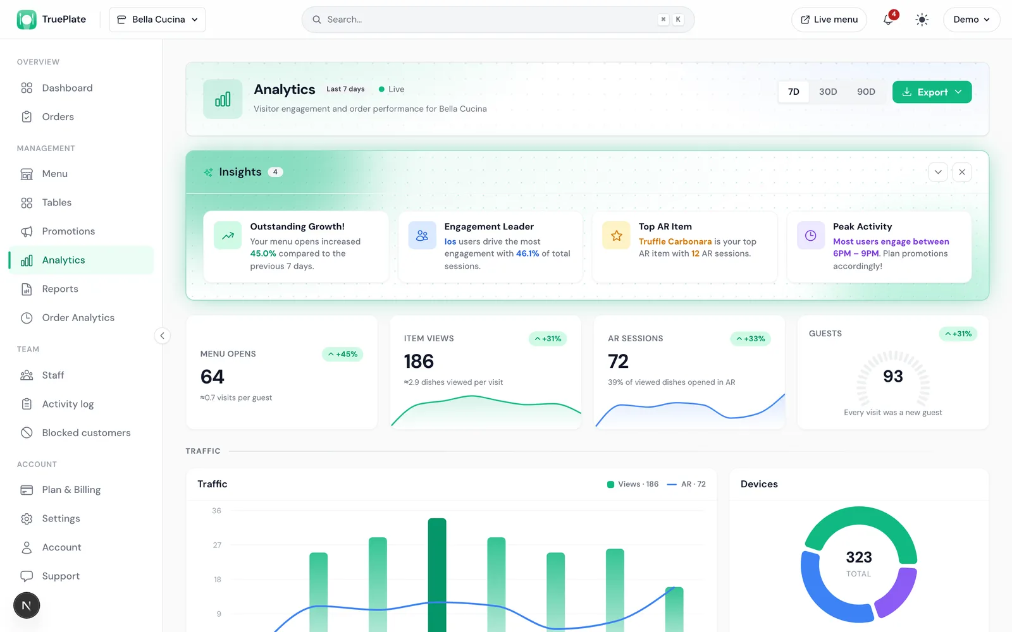Click the Live status indicator
Image resolution: width=1012 pixels, height=632 pixels.
point(392,89)
